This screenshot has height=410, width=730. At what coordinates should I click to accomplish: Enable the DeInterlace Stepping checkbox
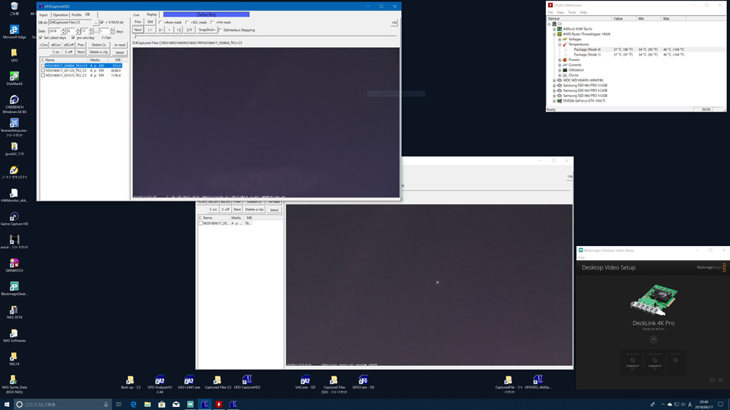(x=221, y=30)
